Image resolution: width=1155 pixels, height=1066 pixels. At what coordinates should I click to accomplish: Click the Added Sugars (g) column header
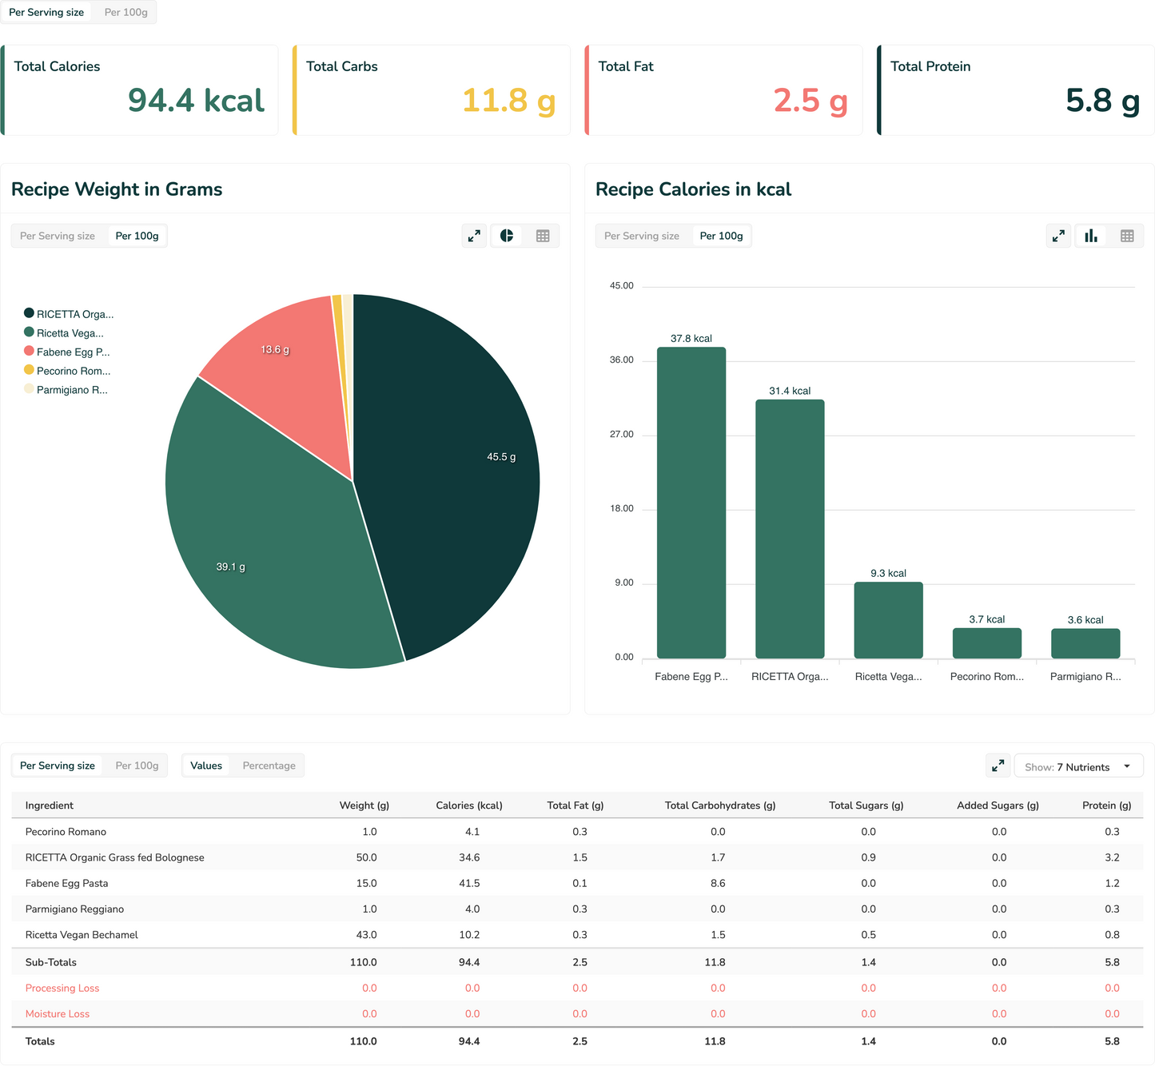(x=998, y=805)
